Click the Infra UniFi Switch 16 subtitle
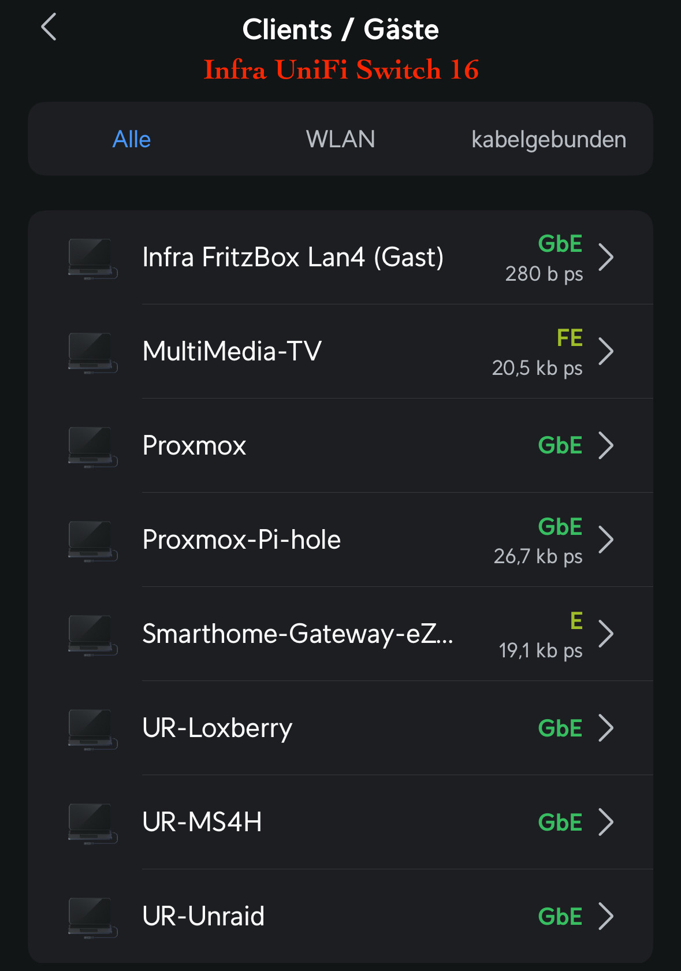 click(341, 70)
